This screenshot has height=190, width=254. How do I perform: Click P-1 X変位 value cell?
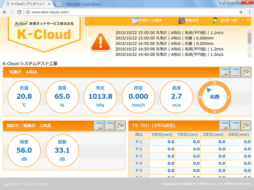coord(162,142)
